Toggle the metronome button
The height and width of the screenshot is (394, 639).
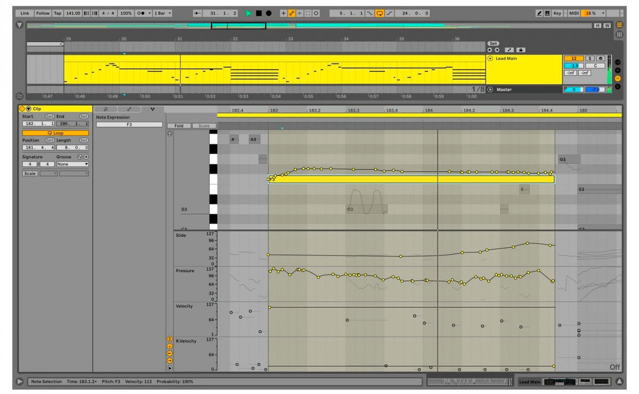pyautogui.click(x=142, y=13)
